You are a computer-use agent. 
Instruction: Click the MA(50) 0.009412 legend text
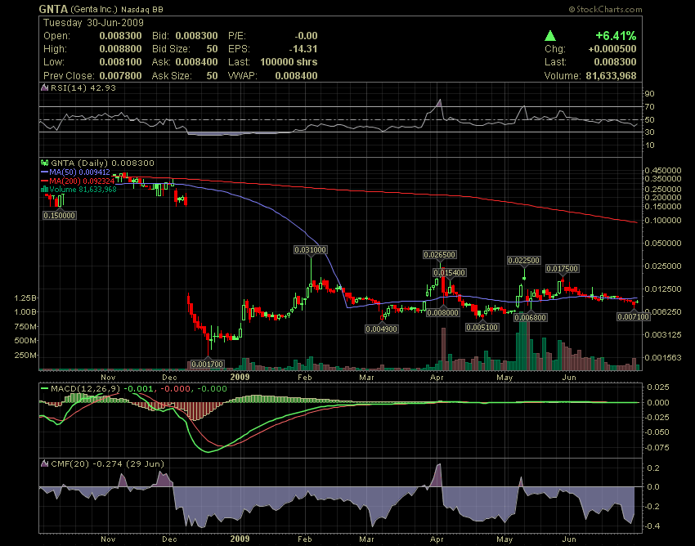pos(80,172)
